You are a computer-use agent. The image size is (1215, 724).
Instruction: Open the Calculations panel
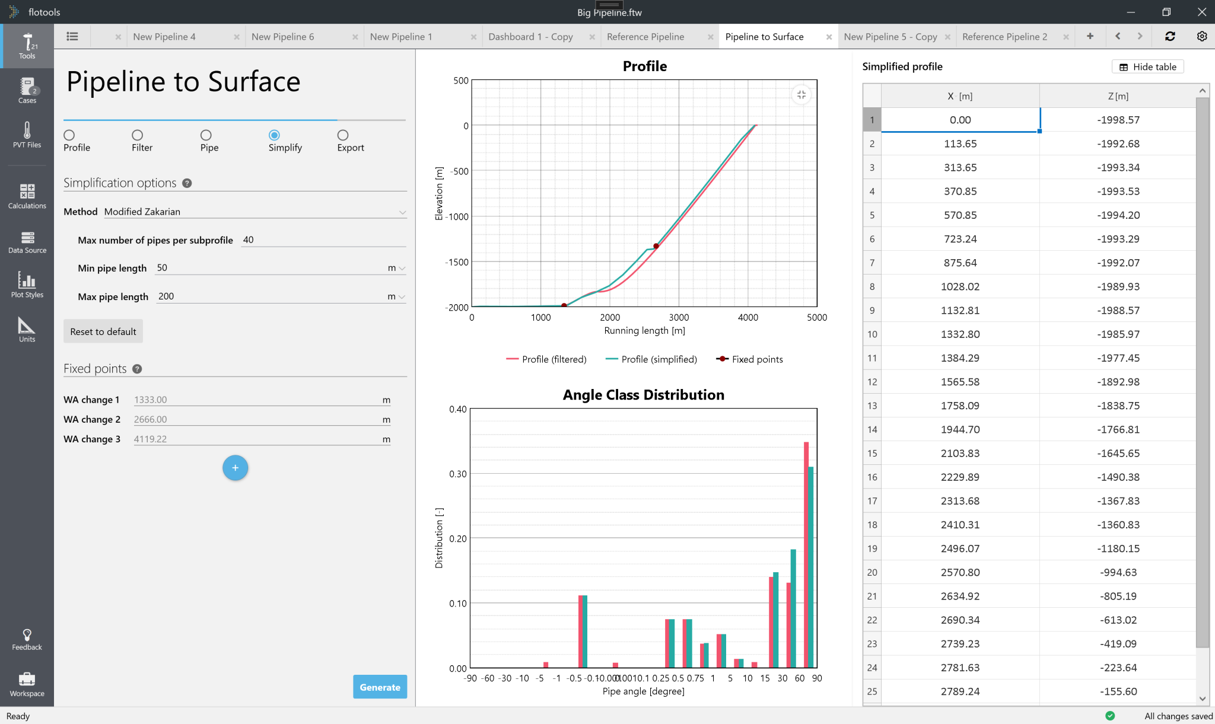(27, 196)
